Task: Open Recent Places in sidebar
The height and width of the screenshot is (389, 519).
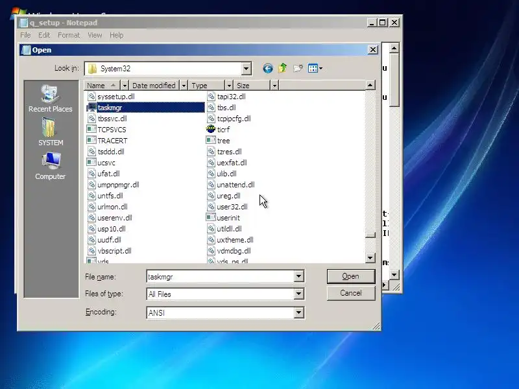Action: click(x=51, y=99)
